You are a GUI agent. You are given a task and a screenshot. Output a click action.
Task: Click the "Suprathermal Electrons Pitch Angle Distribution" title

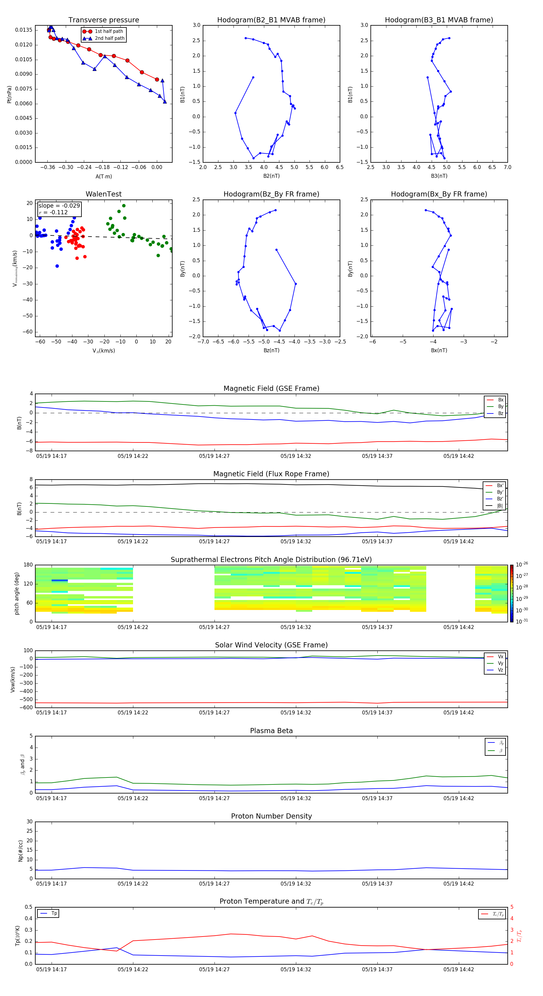point(271,560)
